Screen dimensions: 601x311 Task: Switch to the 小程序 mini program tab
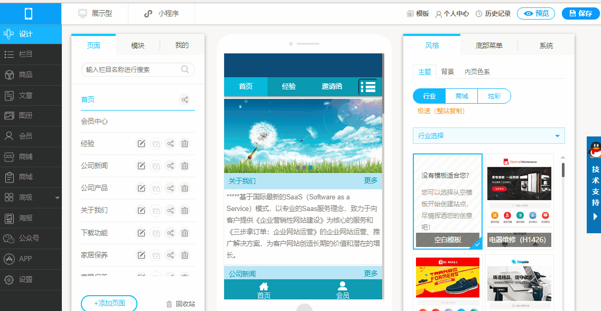161,13
